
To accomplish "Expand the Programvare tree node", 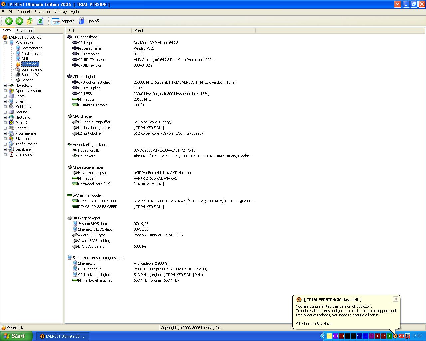I will [x=5, y=133].
